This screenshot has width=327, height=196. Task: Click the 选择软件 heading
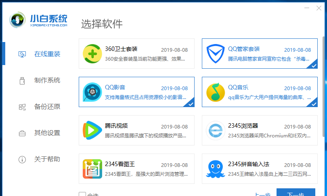[x=102, y=24]
